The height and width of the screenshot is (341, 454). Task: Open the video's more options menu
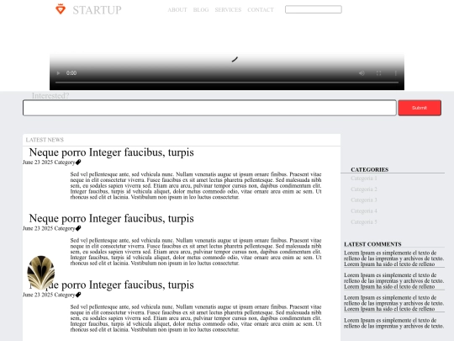pyautogui.click(x=395, y=73)
